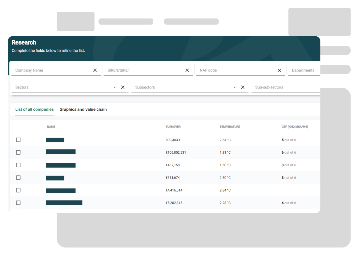Select turnover value €106,852,531
Viewport: 358px width, 257px height.
[176, 152]
